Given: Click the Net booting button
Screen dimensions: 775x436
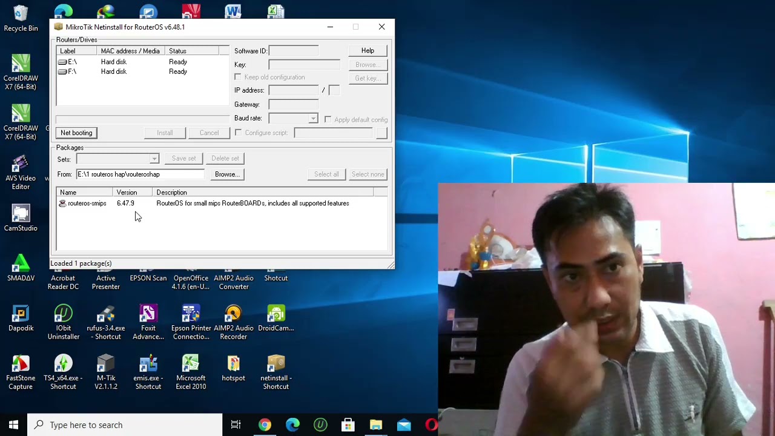Looking at the screenshot, I should pyautogui.click(x=76, y=133).
